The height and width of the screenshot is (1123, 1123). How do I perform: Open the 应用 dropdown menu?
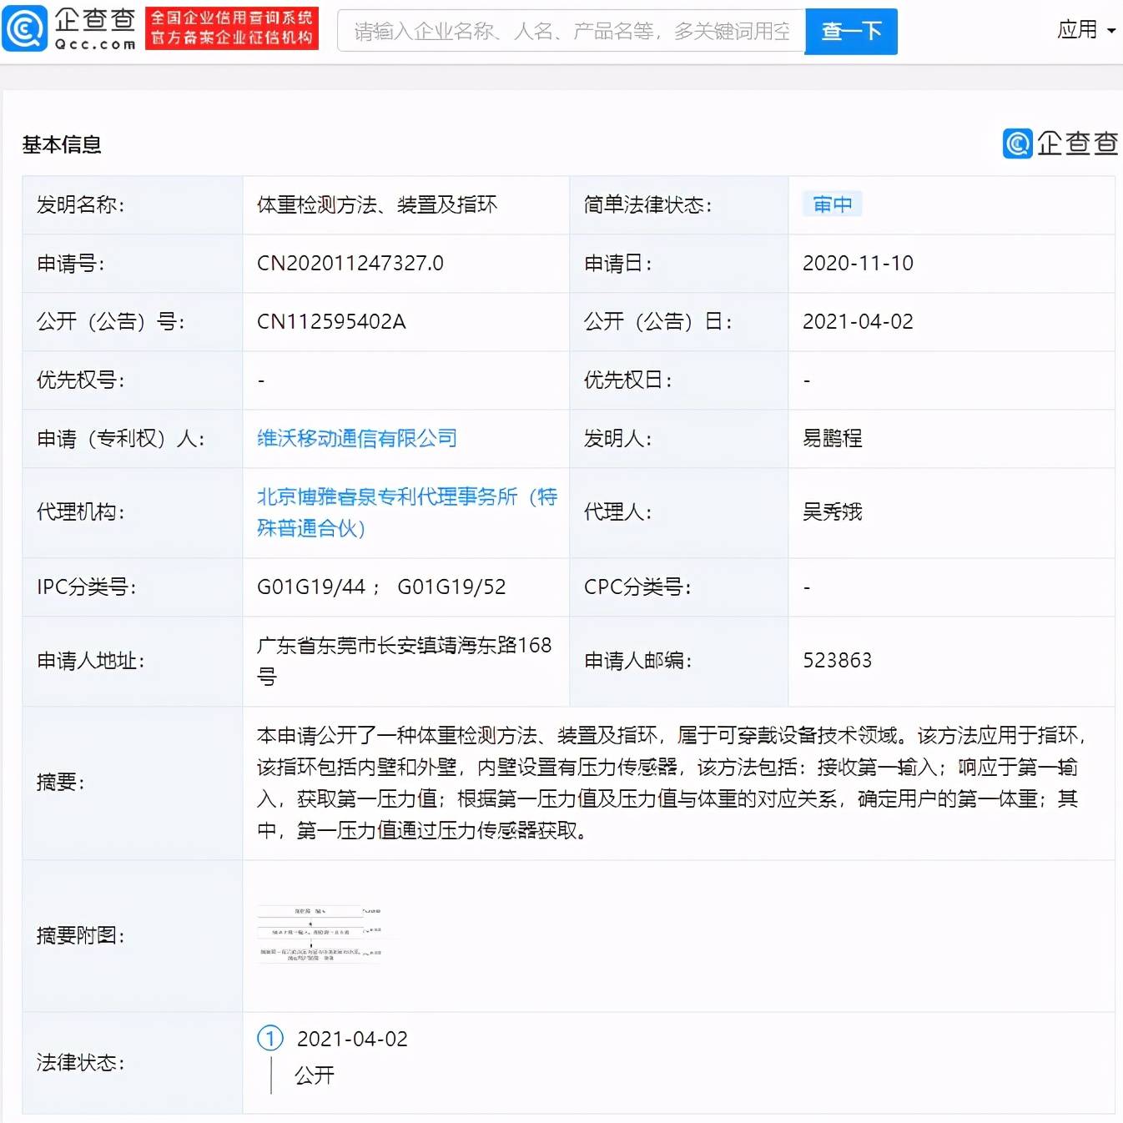point(1086,30)
